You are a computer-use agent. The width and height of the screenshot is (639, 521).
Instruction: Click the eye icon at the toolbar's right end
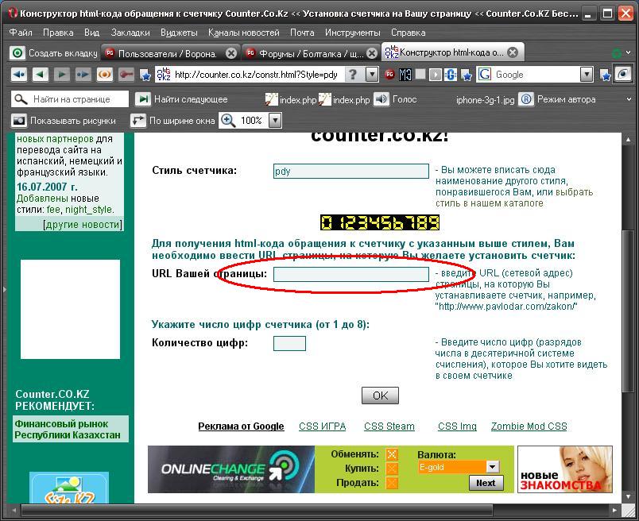coord(623,75)
